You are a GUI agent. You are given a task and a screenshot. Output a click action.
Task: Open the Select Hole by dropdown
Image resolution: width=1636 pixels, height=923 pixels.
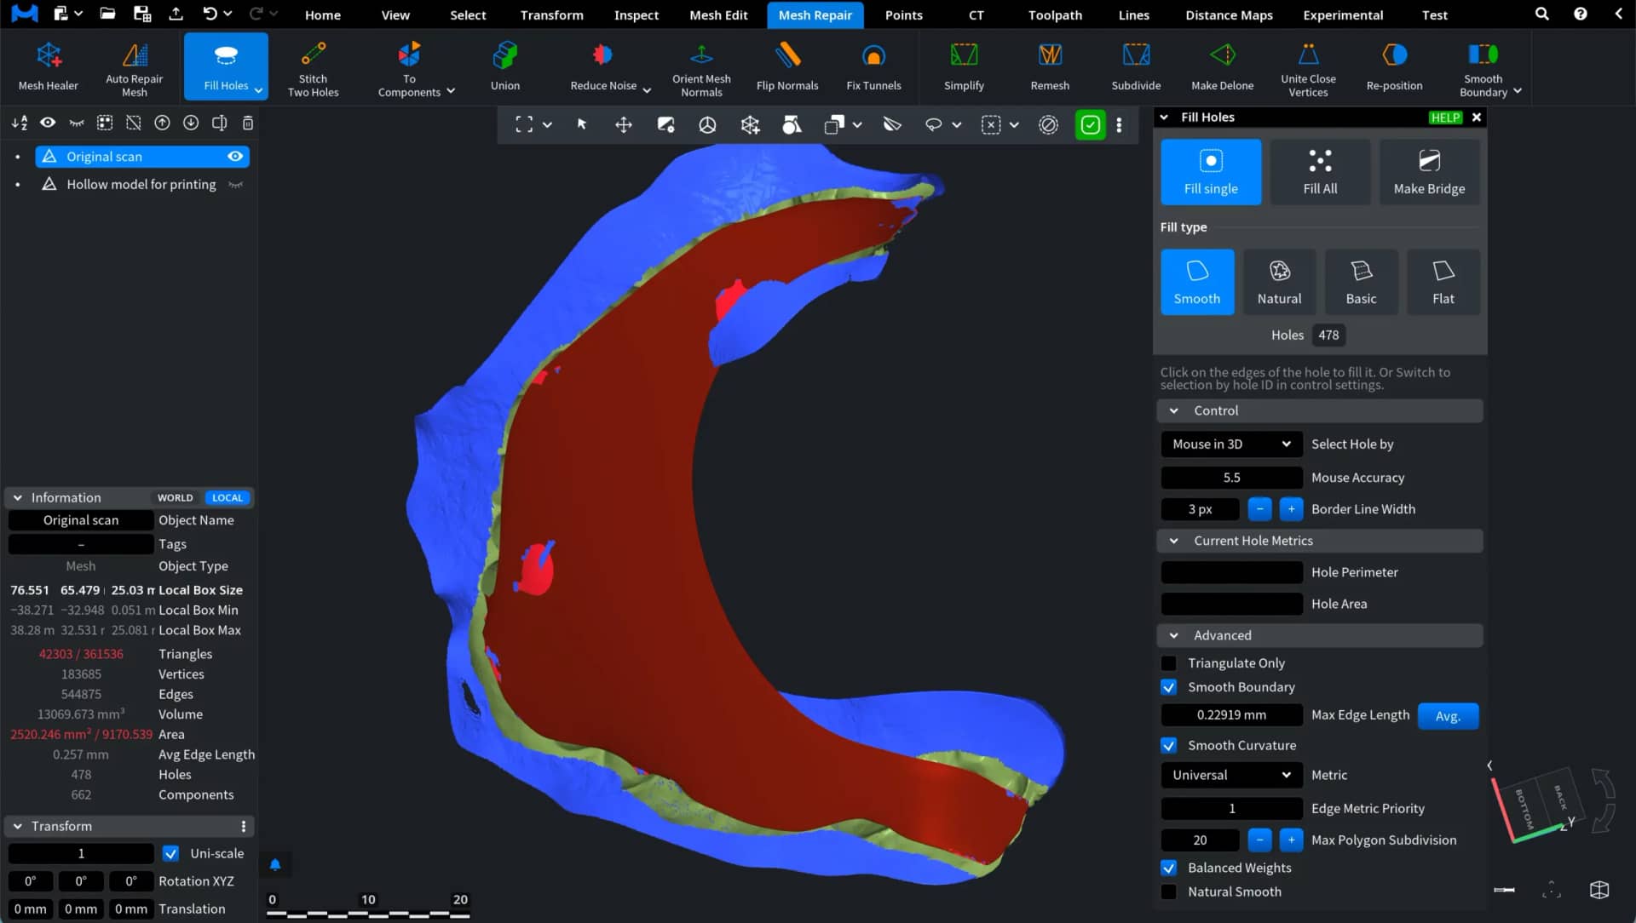tap(1231, 444)
